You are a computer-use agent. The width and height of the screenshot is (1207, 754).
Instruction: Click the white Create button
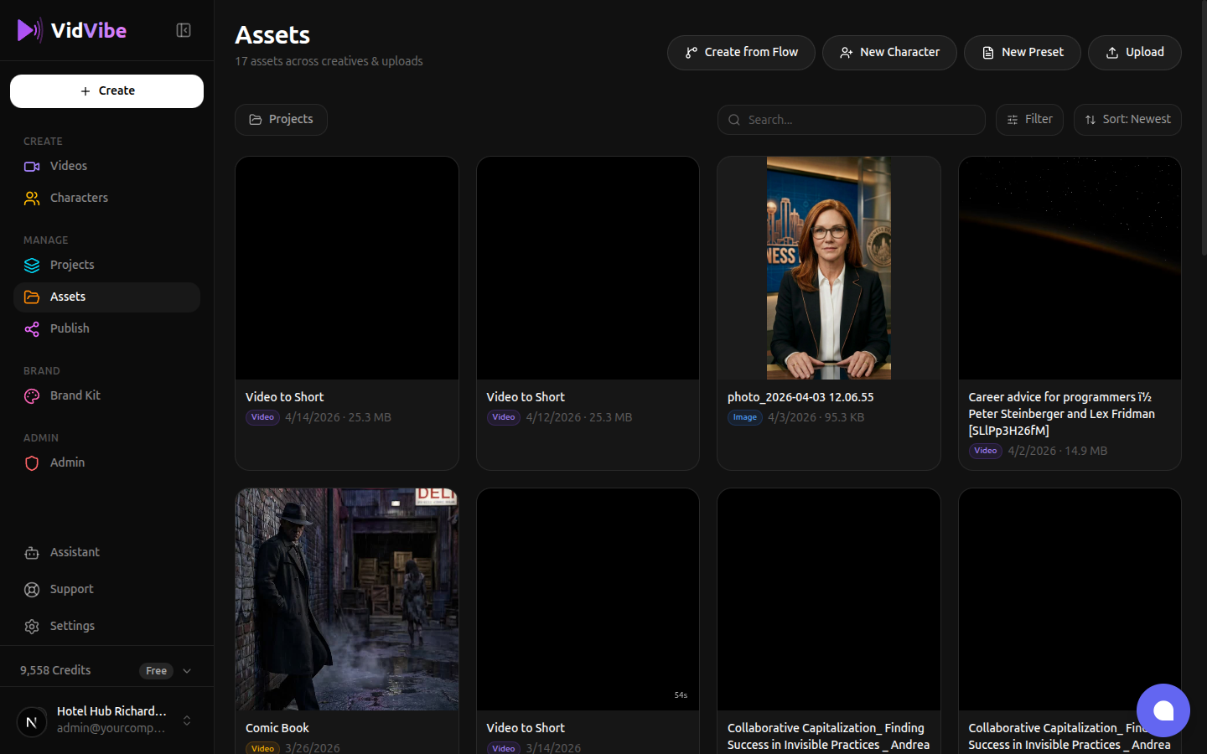pyautogui.click(x=106, y=91)
